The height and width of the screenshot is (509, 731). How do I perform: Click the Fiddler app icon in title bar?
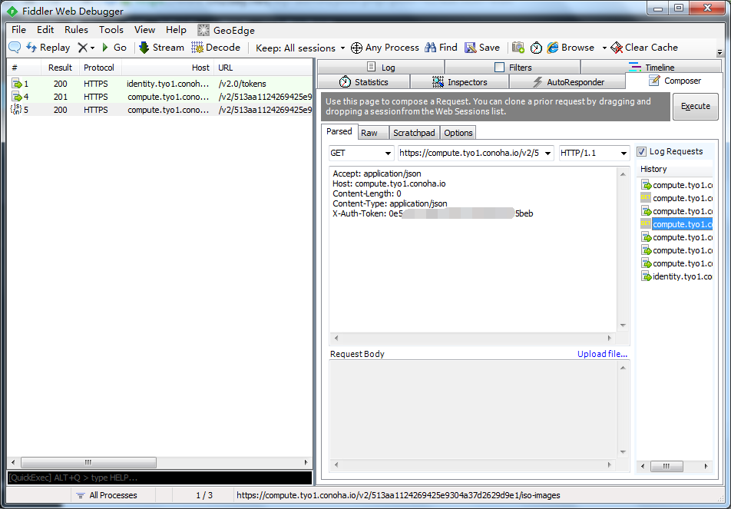click(x=12, y=12)
